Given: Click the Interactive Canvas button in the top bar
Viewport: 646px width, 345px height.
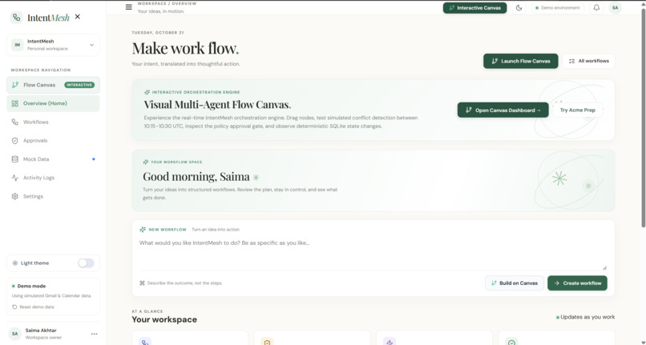Looking at the screenshot, I should point(475,8).
